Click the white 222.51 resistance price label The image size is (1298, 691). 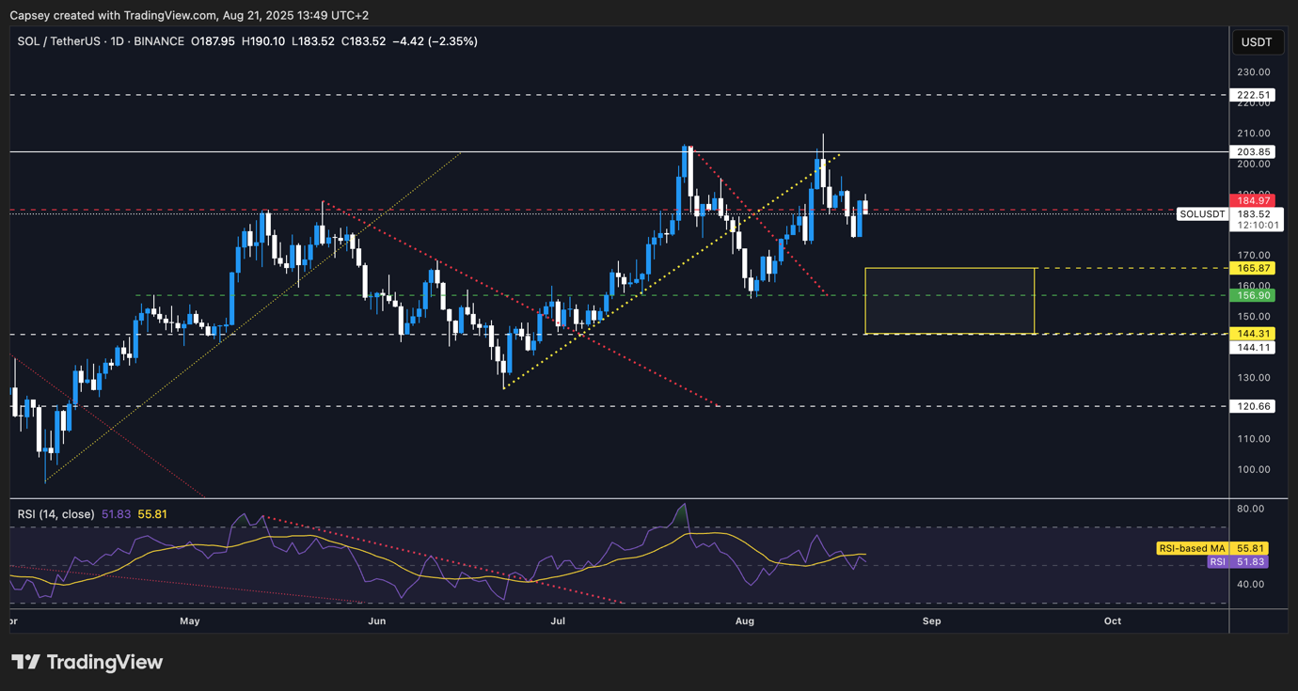point(1255,94)
